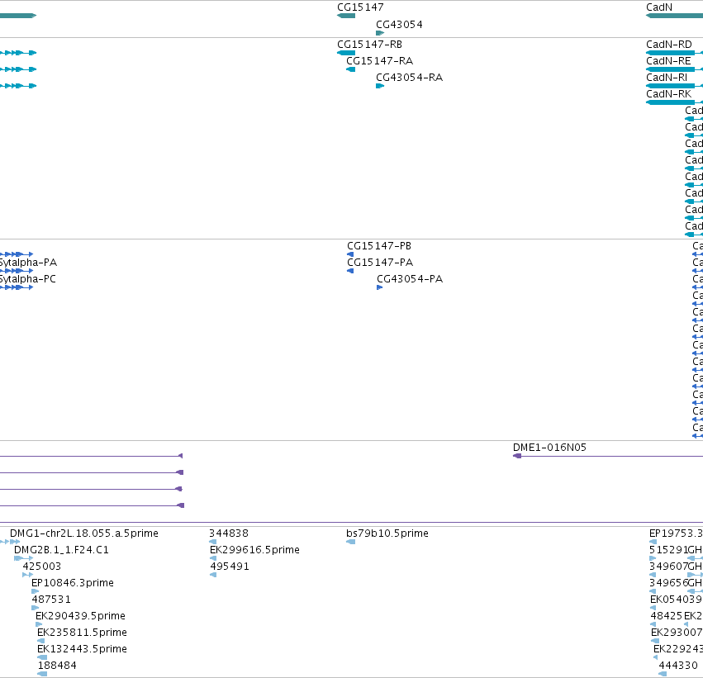Select the 349607GH feature label
The image size is (703, 678).
pyautogui.click(x=676, y=567)
